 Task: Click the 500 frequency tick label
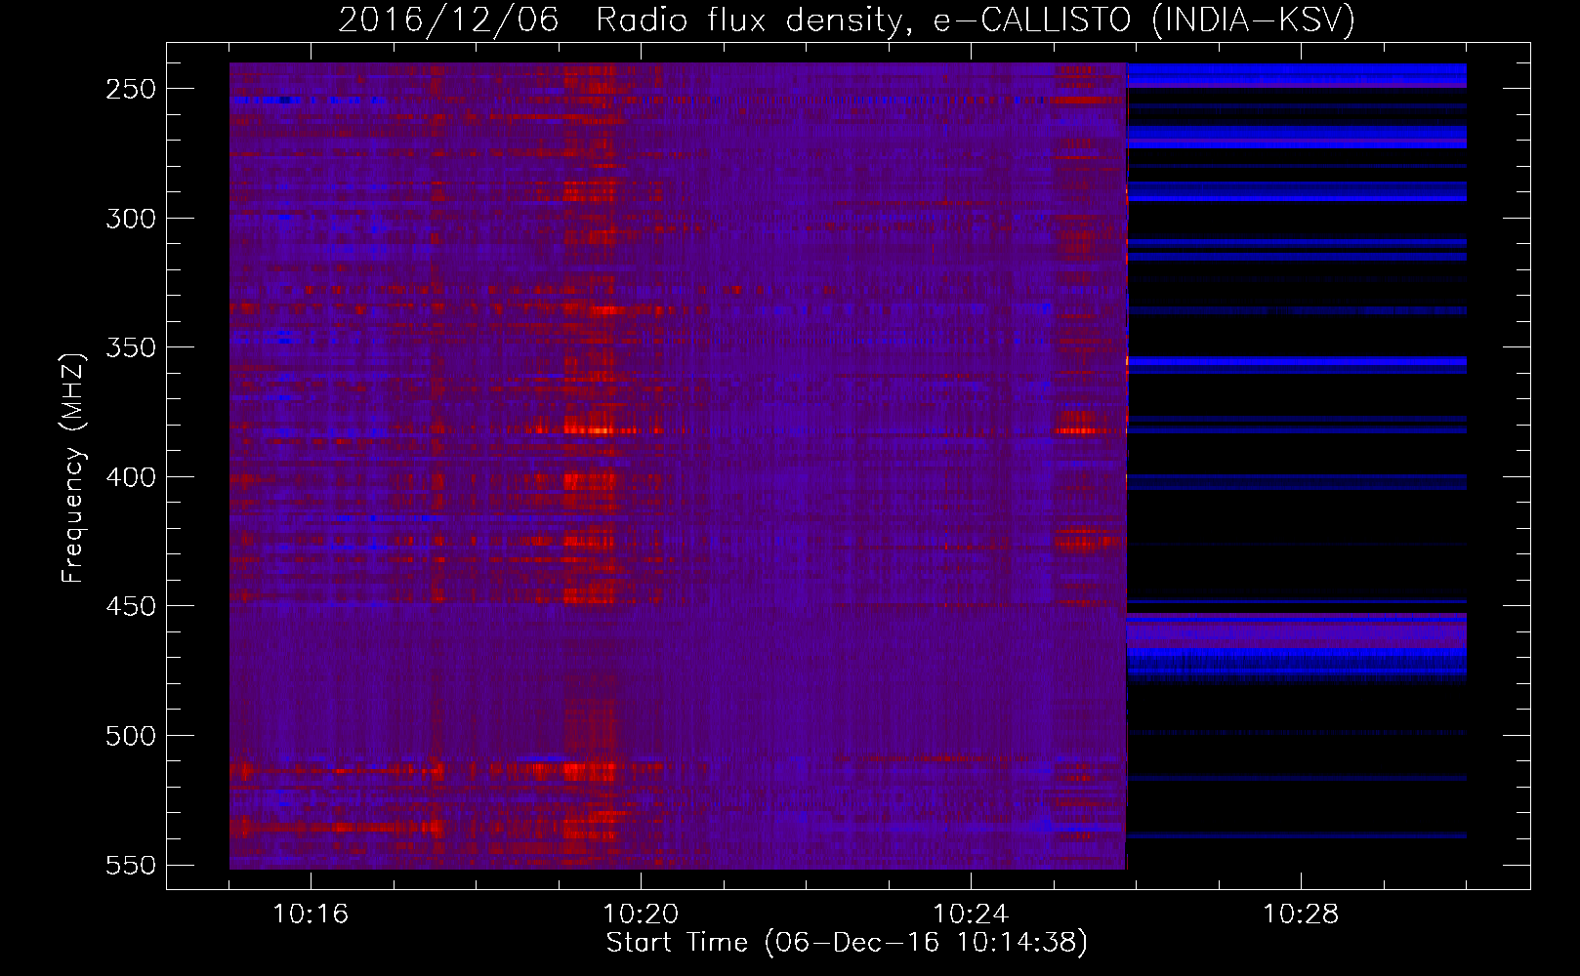pyautogui.click(x=131, y=736)
